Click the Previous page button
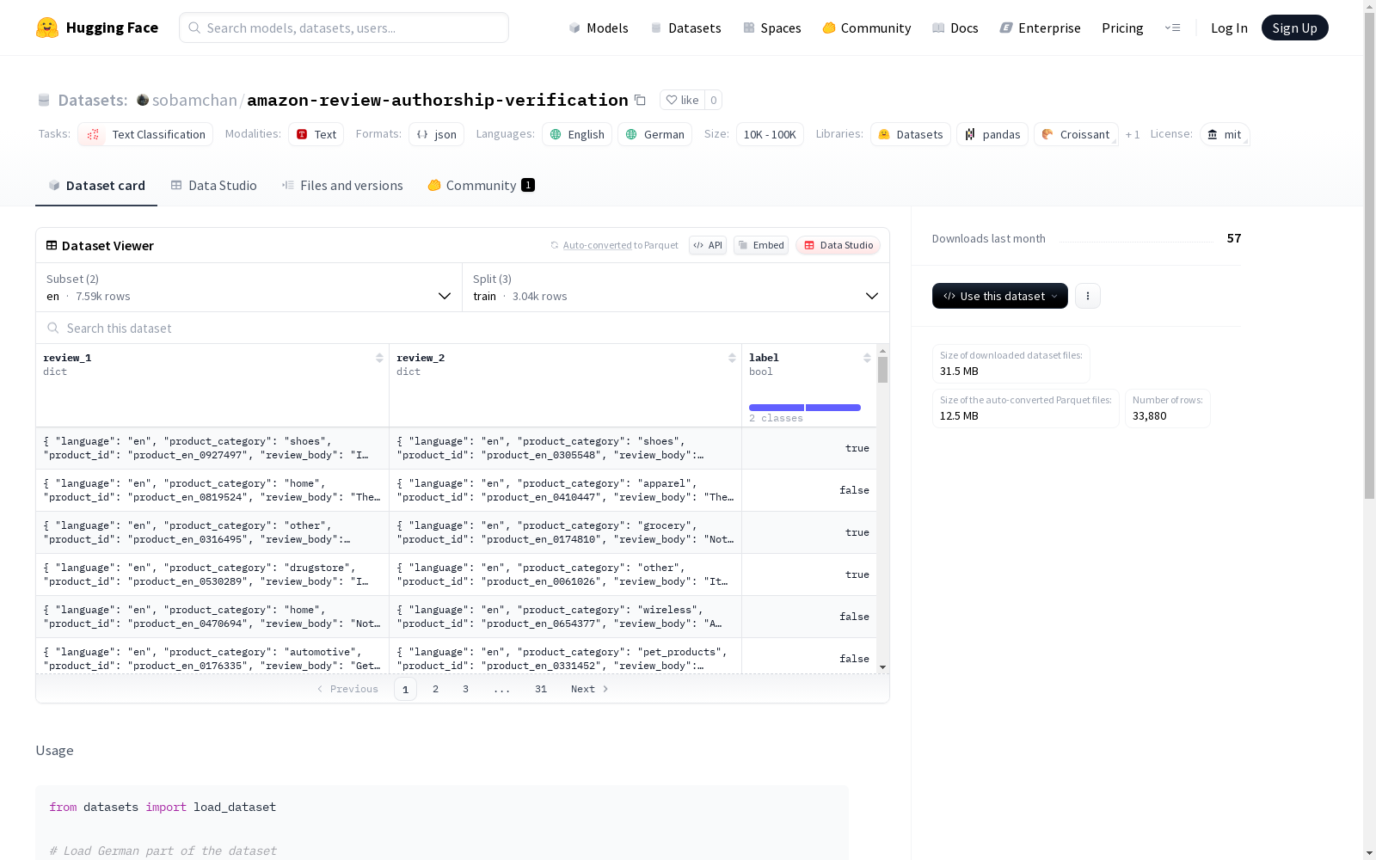The width and height of the screenshot is (1376, 860). [347, 689]
